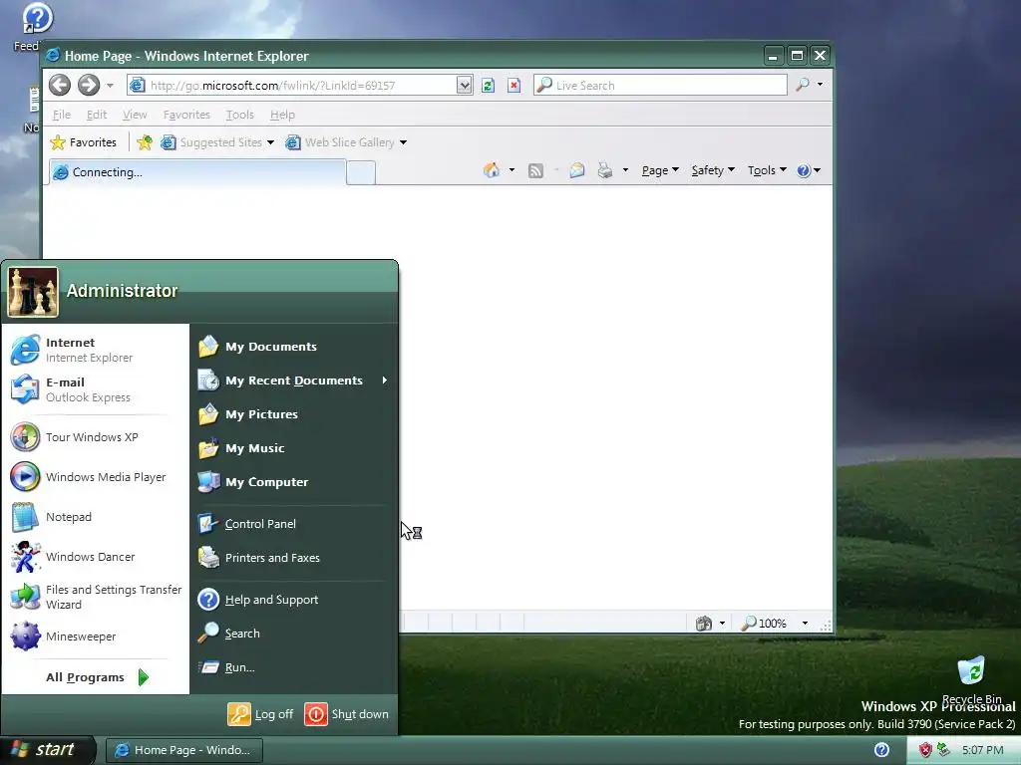
Task: Click the Log off button
Action: [260, 714]
